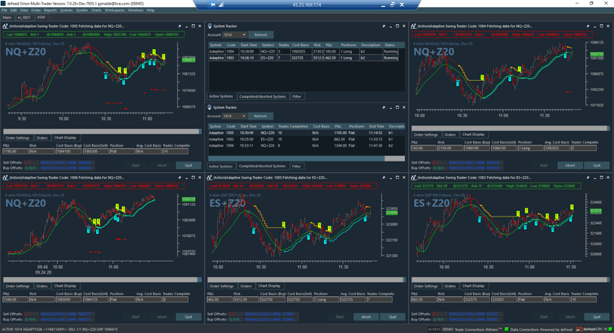Open Chart Display tab in Code 1003 window

coord(270,286)
